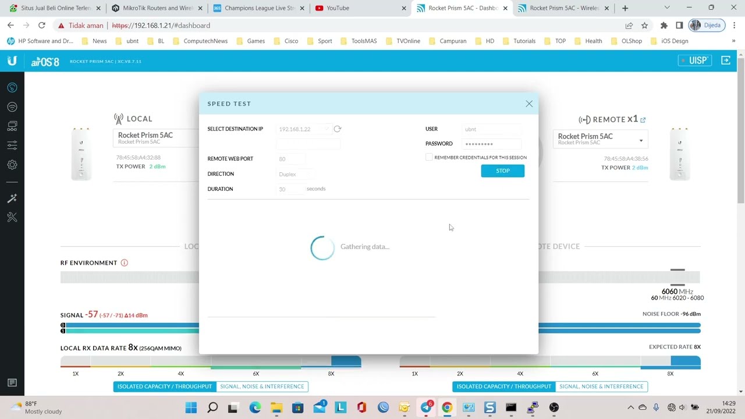Open the remote device external link icon
The height and width of the screenshot is (419, 745).
point(643,120)
